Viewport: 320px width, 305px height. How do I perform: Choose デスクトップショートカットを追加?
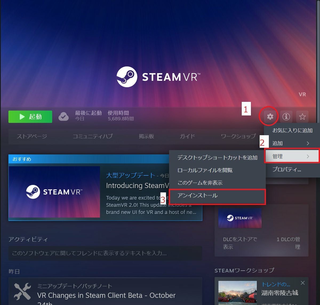click(x=217, y=158)
